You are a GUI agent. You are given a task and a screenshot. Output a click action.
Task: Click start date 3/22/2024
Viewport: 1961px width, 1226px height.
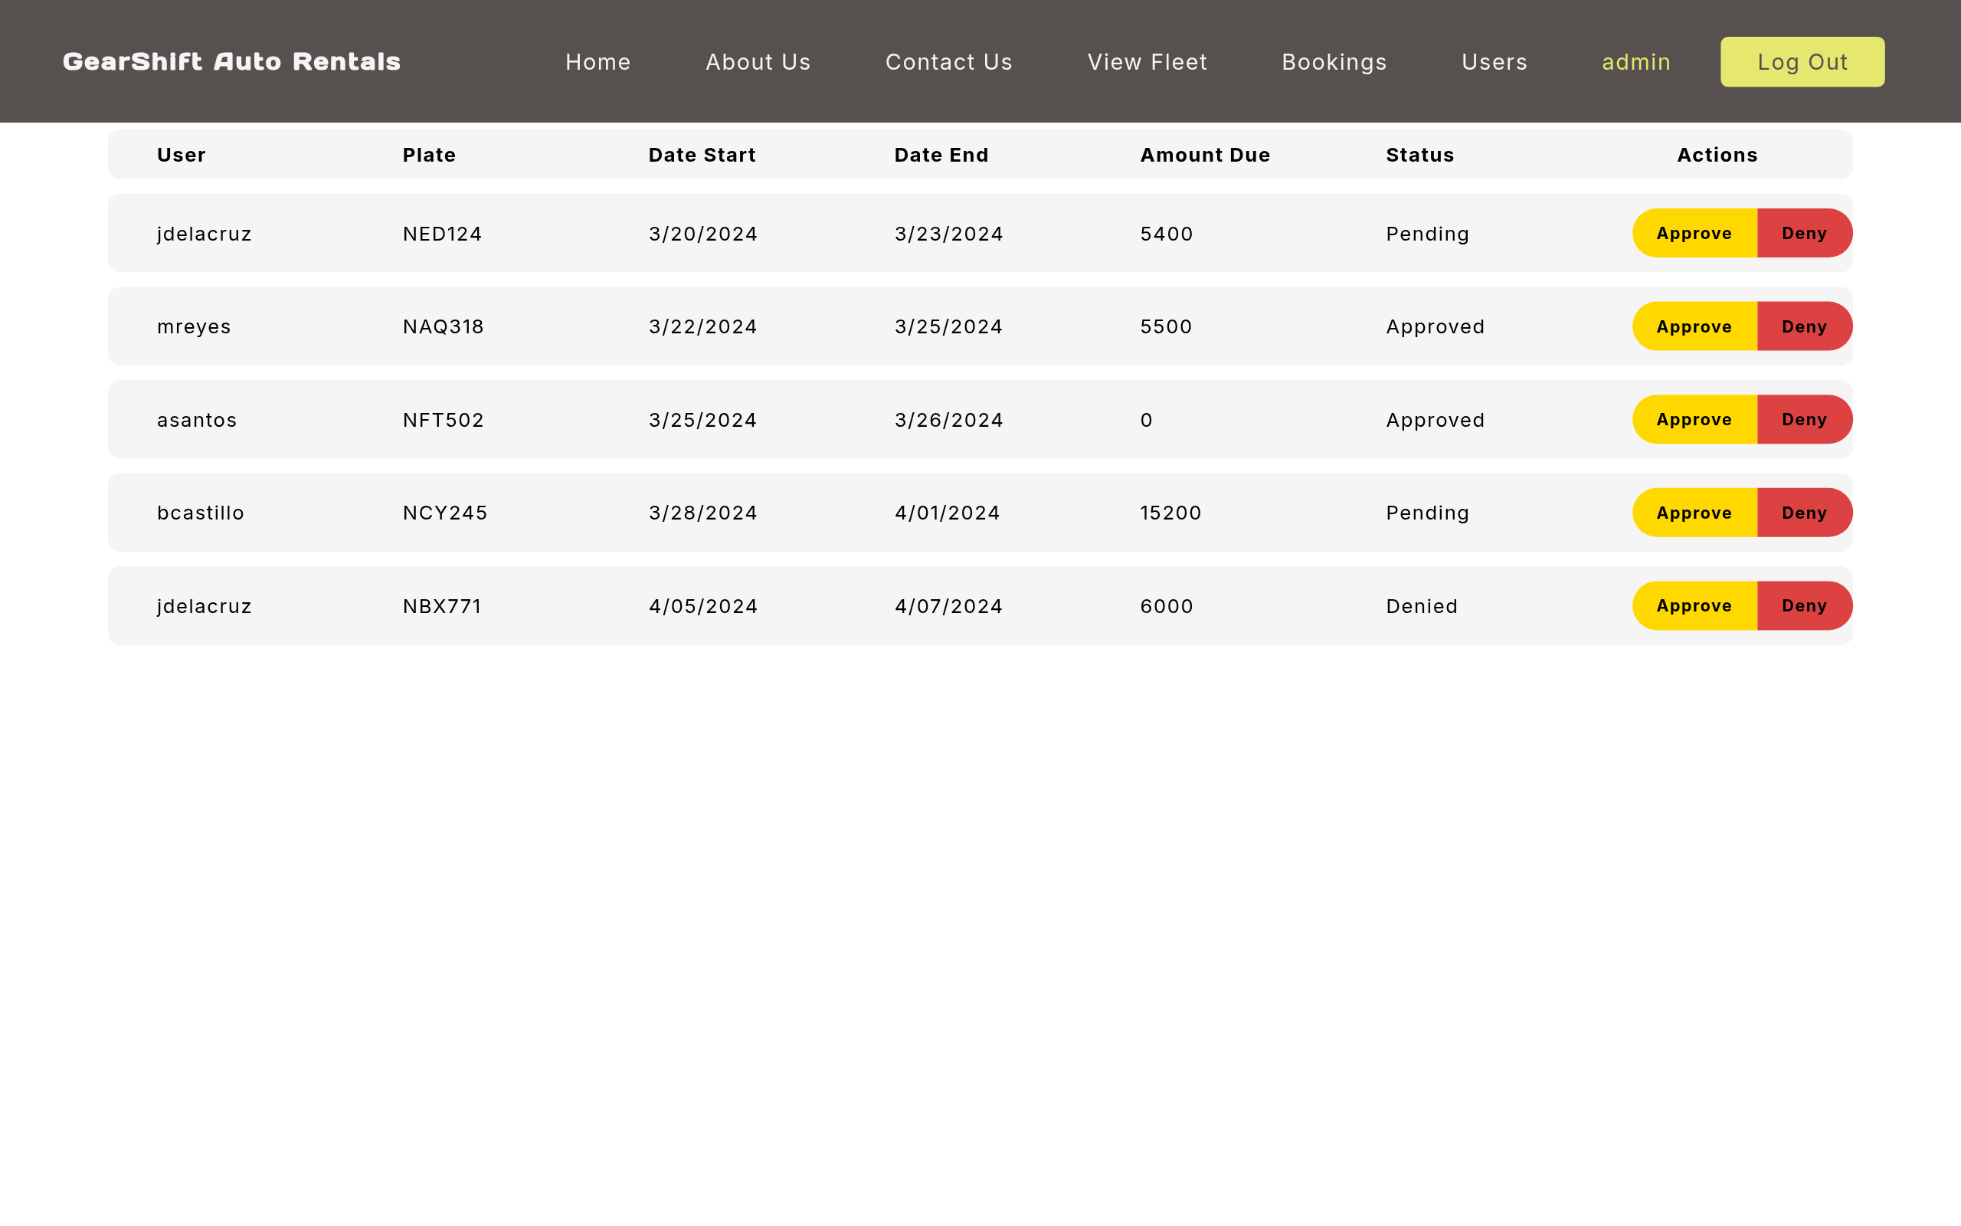click(x=703, y=326)
